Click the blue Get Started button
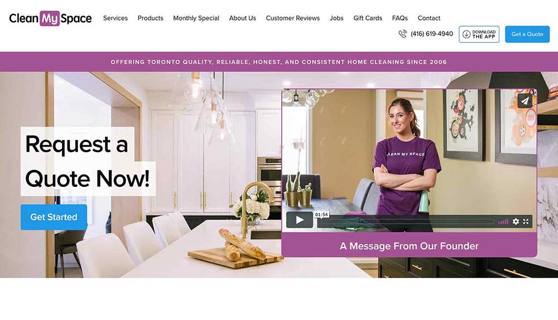 (54, 217)
